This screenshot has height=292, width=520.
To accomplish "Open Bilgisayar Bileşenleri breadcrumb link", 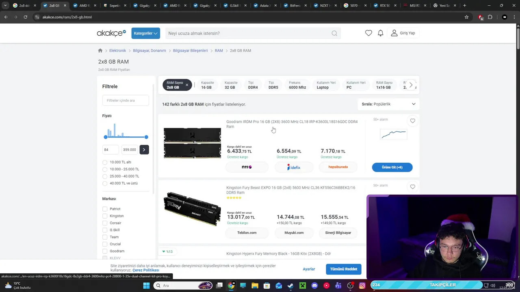I will click(x=190, y=51).
